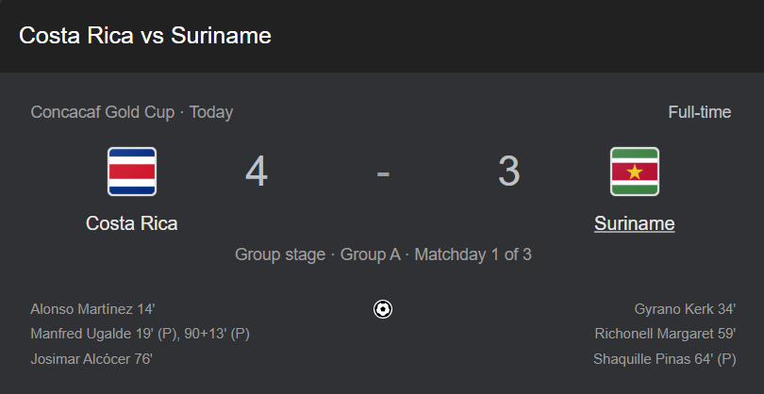Click scorer Gyrano Kerk 34'
764x394 pixels.
(x=685, y=309)
